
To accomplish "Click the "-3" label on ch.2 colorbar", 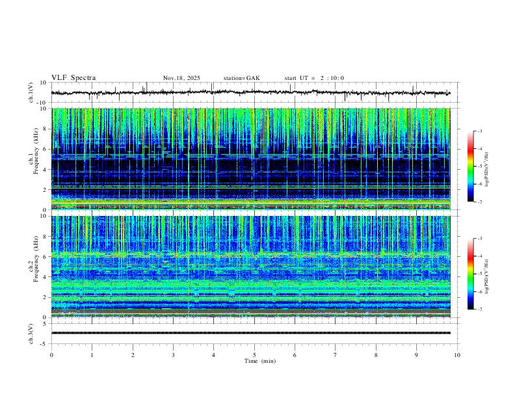I will pos(480,239).
